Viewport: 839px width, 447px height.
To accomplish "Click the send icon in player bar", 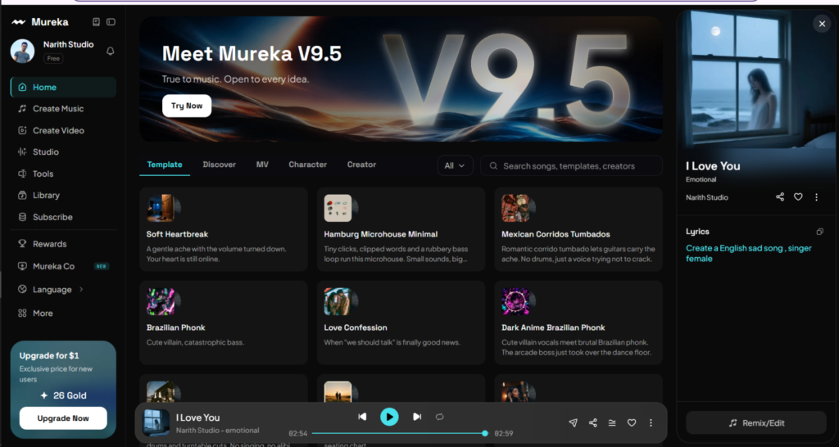I will click(x=573, y=423).
